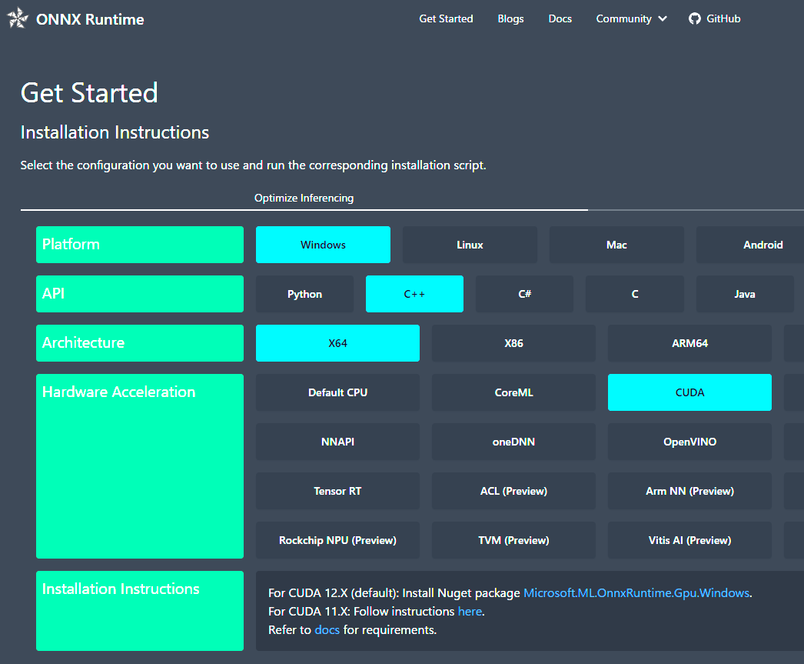
Task: Pick the X86 architecture
Action: click(513, 343)
